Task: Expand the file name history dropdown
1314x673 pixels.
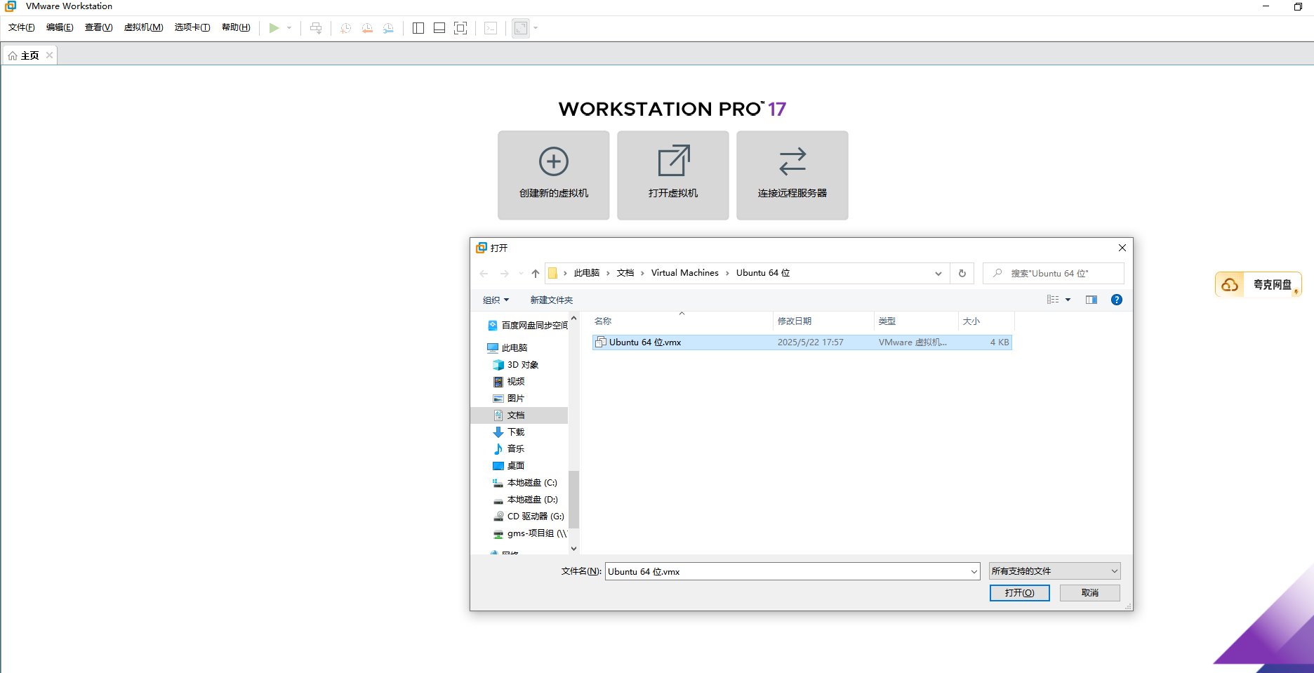Action: click(974, 571)
